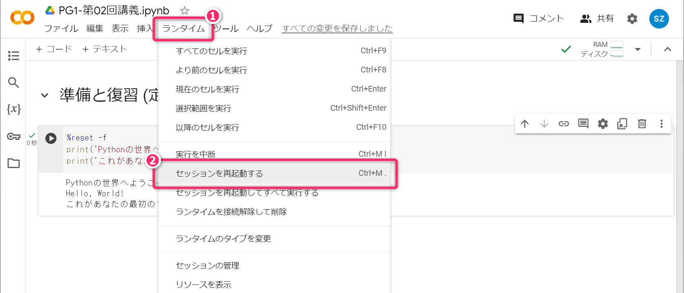Open the ファイル menu
The image size is (684, 293).
(x=61, y=28)
